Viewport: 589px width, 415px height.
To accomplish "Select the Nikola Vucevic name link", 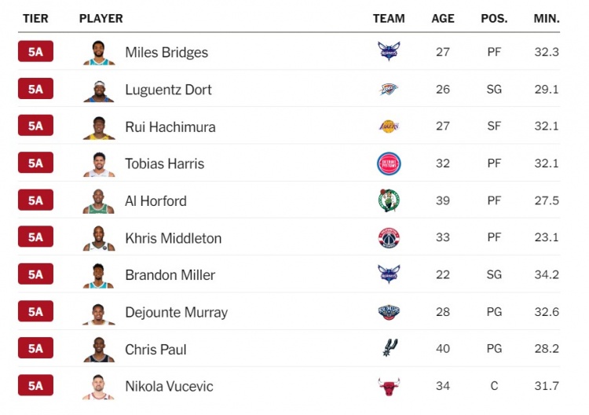I will 169,387.
